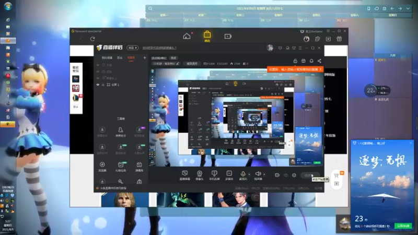Click the WeGame refresh arrow

(x=92, y=39)
